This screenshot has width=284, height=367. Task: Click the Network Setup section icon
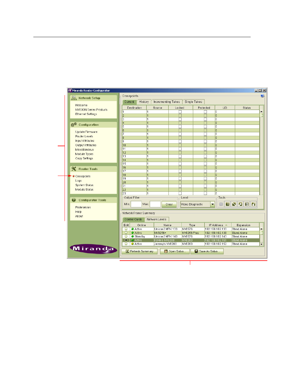(74, 98)
